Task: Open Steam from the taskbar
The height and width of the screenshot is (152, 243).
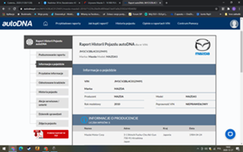Action: 29,149
